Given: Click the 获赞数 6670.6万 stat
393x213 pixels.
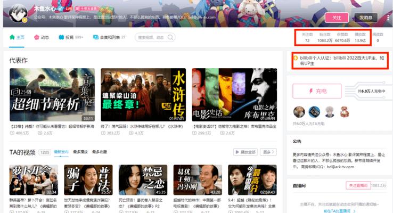Looking at the screenshot, I should coord(342,37).
